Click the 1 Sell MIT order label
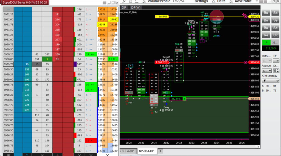The height and width of the screenshot is (156, 281). click(162, 17)
